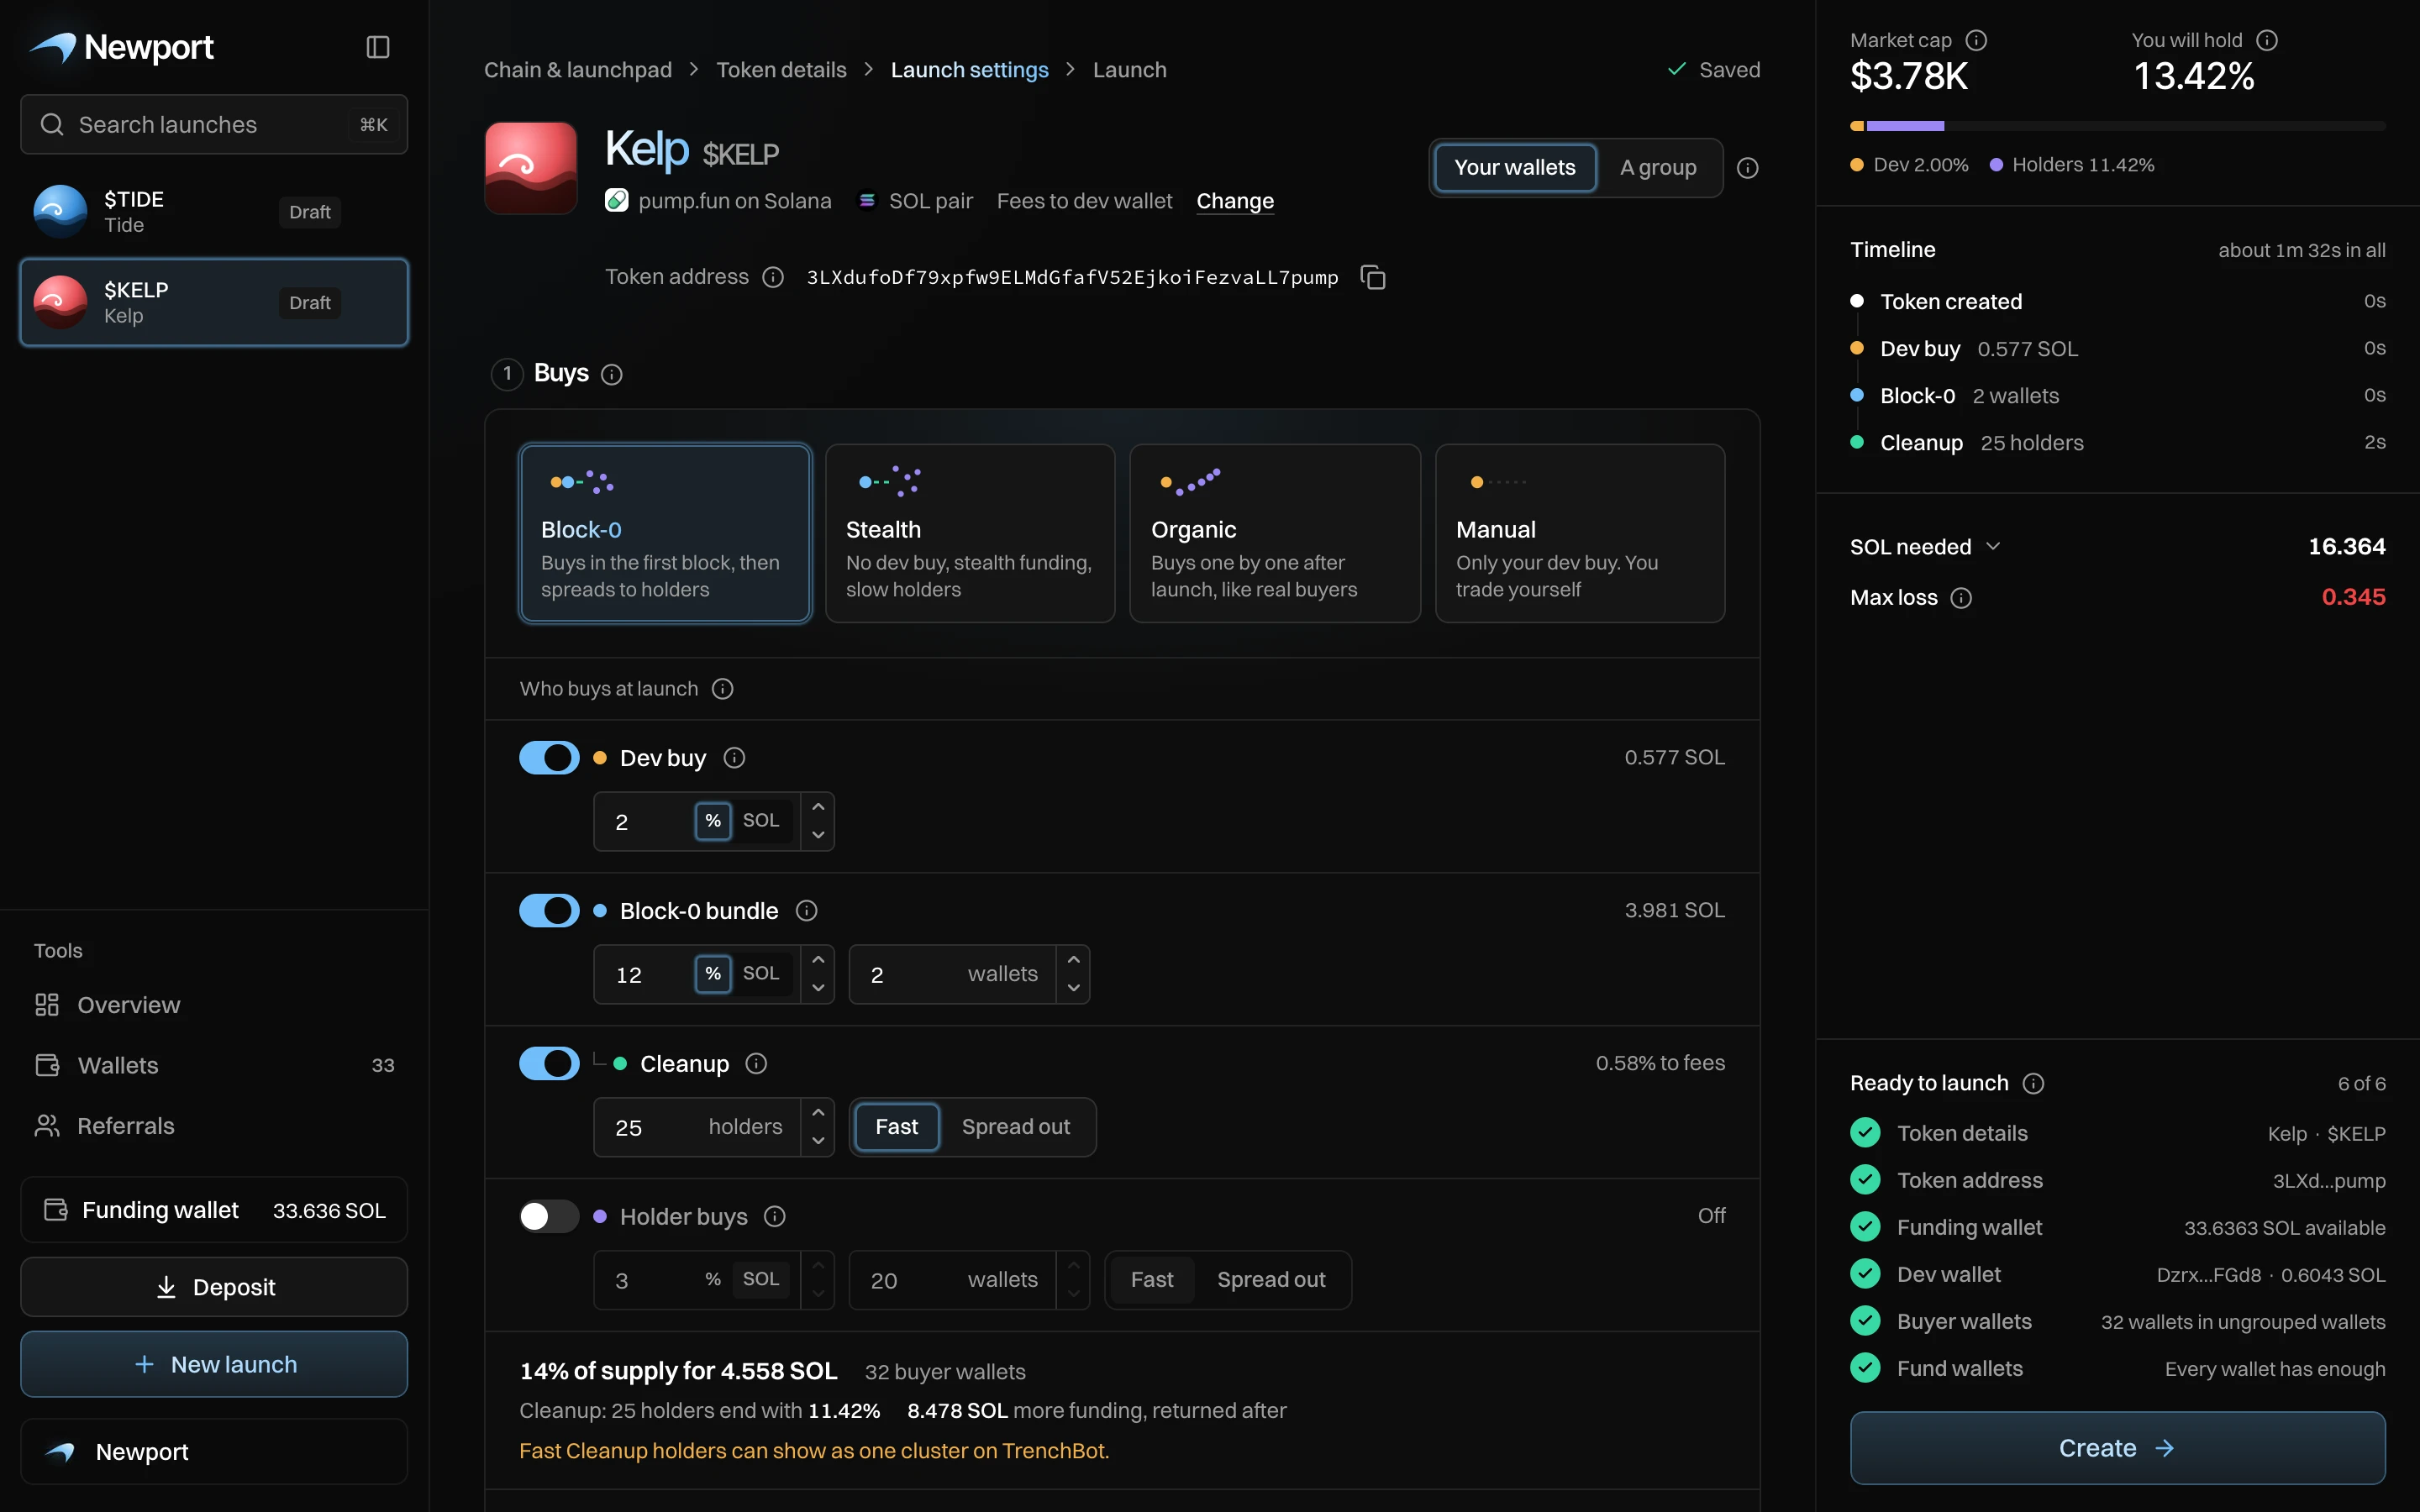Turn off the Block-0 bundle switch
The height and width of the screenshot is (1512, 2420).
click(x=549, y=911)
